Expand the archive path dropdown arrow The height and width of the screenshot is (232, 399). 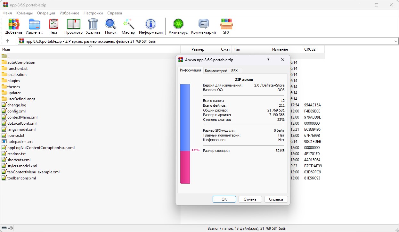point(395,41)
